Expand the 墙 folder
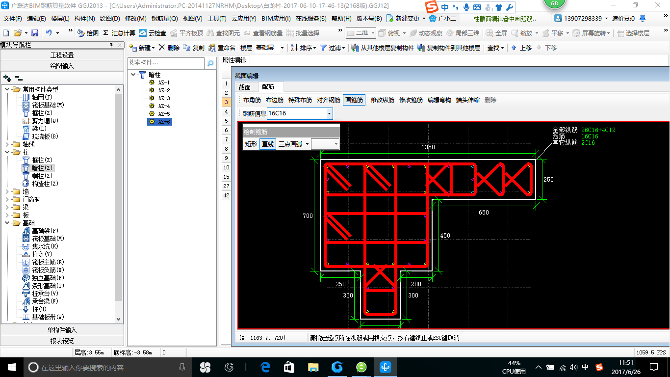670x377 pixels. 7,191
